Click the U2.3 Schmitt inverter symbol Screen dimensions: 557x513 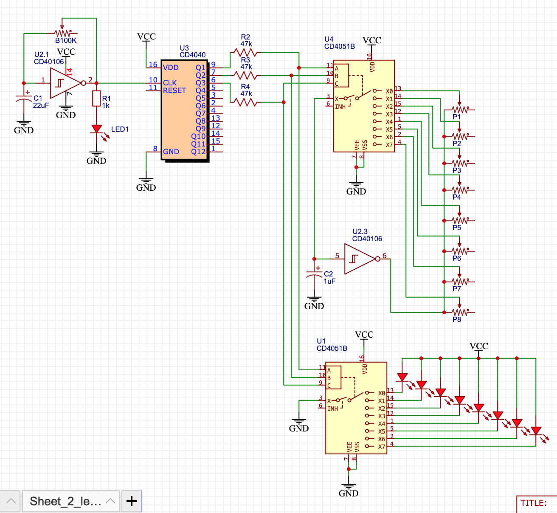(359, 259)
